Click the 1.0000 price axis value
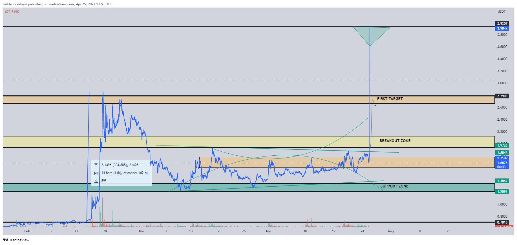The height and width of the screenshot is (245, 517). click(x=502, y=204)
